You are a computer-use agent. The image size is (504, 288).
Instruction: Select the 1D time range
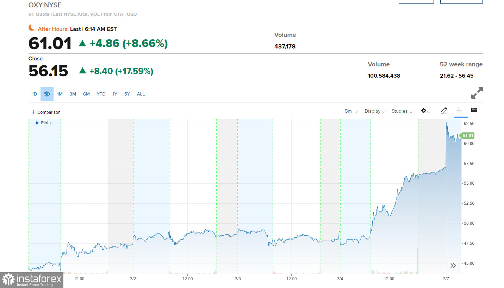coord(34,94)
